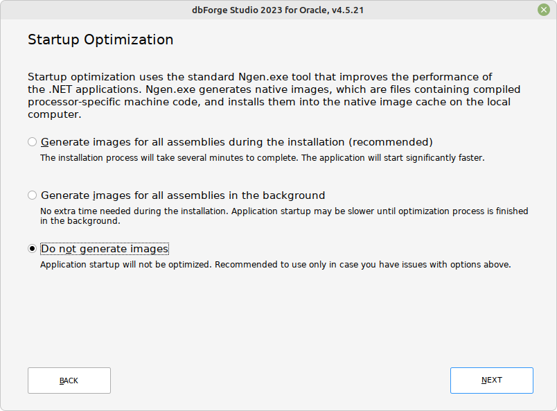Click the dbForge Studio 2023 title bar text
The image size is (557, 411).
coord(278,10)
